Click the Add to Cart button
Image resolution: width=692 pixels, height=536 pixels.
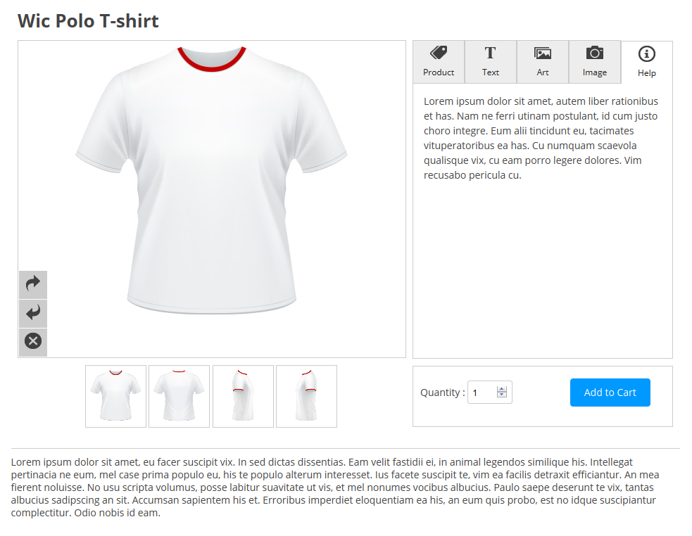pos(610,393)
